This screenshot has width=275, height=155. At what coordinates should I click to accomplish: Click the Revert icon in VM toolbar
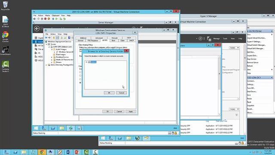[x=64, y=19]
